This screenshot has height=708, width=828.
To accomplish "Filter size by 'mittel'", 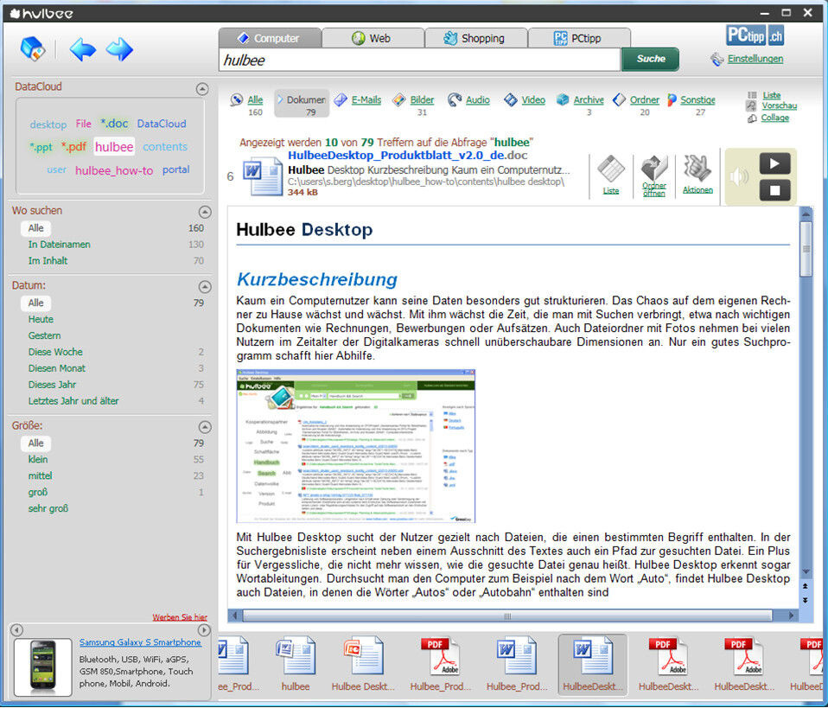I will [40, 475].
